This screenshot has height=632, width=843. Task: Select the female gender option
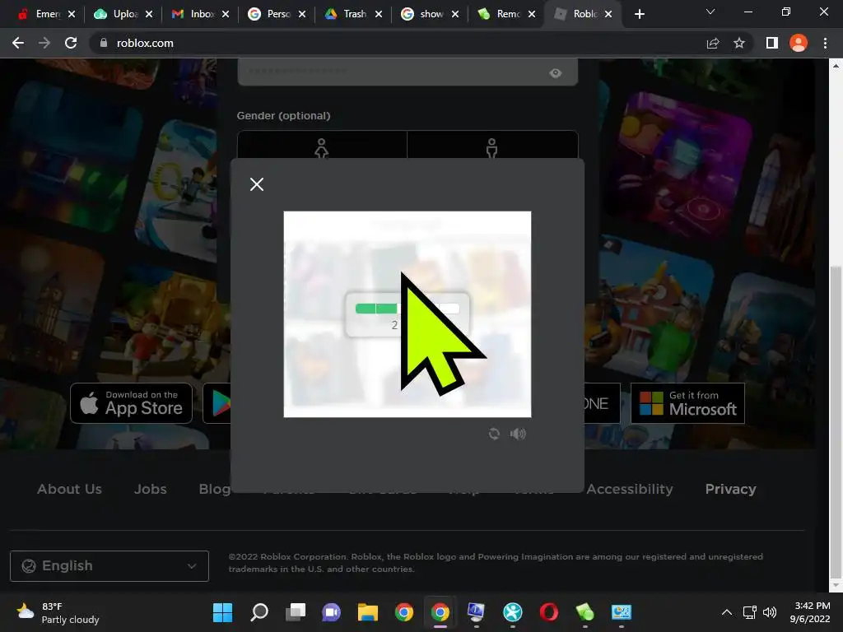click(322, 146)
